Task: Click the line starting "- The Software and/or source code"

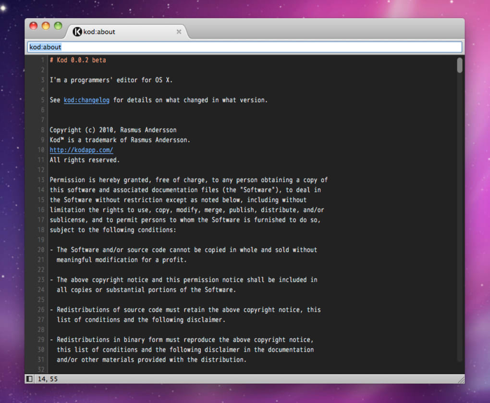Action: coord(184,250)
